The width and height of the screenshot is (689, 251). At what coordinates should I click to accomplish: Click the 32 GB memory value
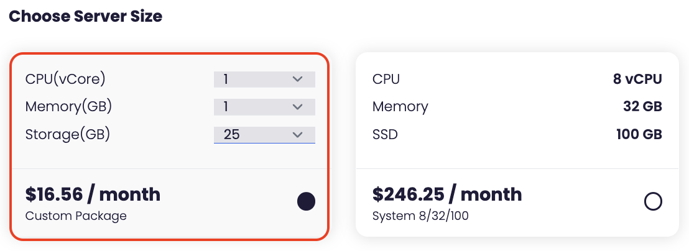pos(642,106)
